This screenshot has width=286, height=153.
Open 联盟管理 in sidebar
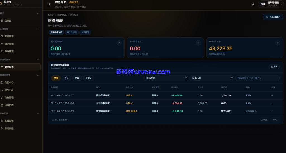click(9, 36)
